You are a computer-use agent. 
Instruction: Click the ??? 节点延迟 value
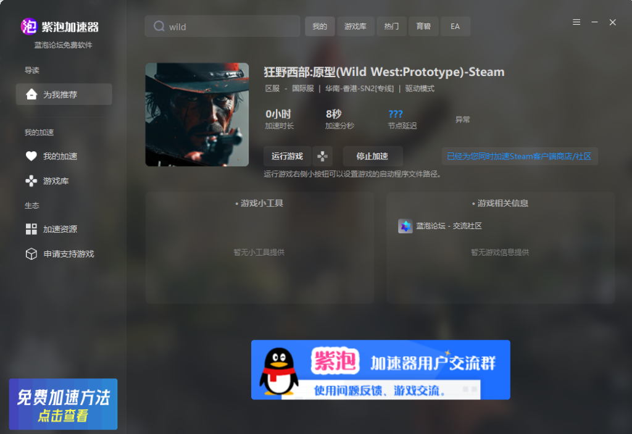click(x=396, y=114)
